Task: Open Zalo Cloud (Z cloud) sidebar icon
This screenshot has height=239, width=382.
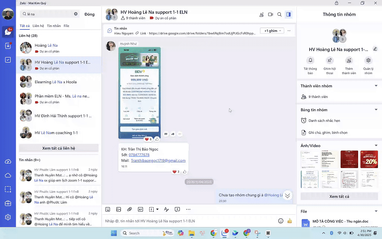Action: [x=8, y=162]
